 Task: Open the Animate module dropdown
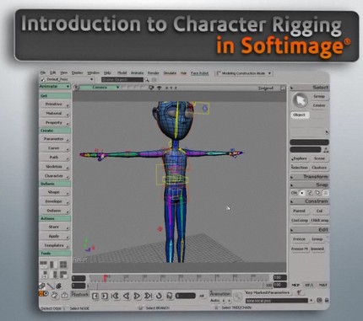tap(55, 86)
